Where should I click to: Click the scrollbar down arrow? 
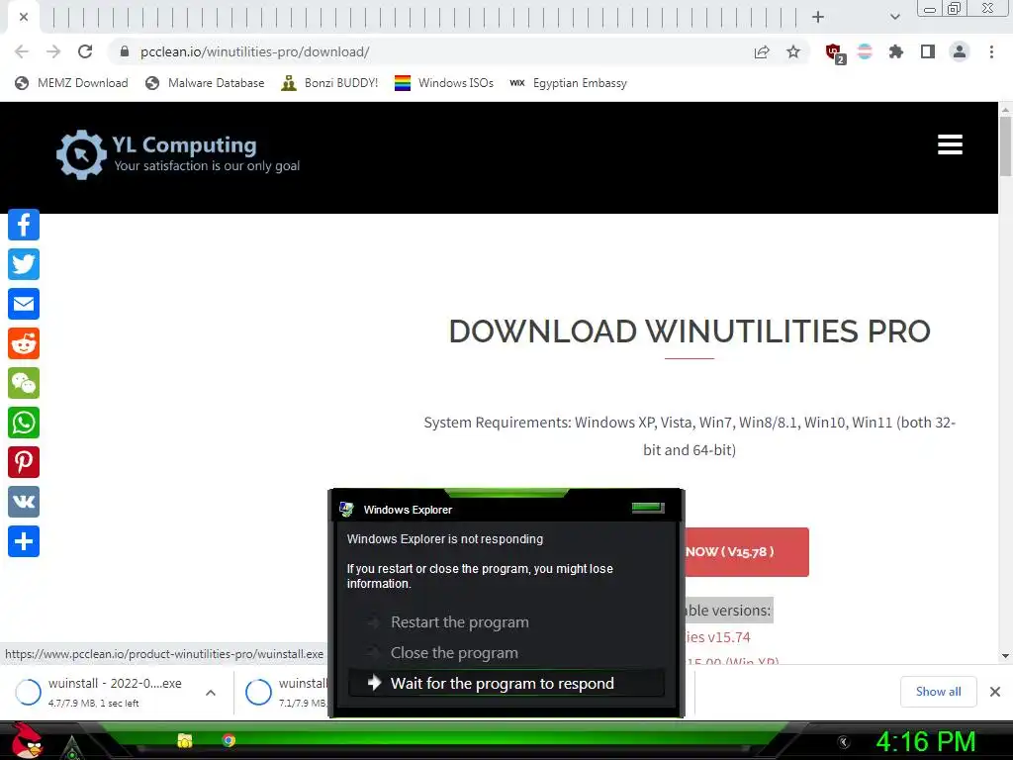click(1005, 656)
